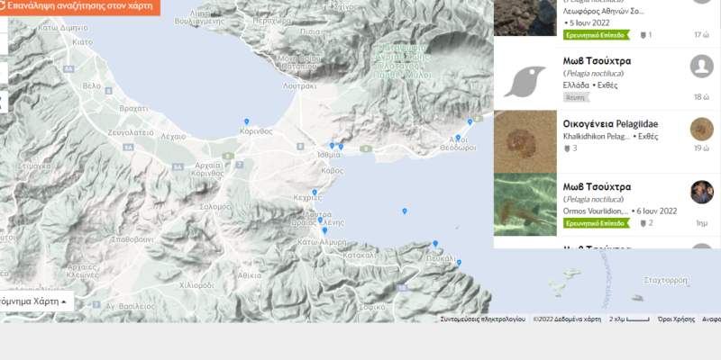Redo search in map button
This screenshot has height=360, width=721.
(79, 5)
